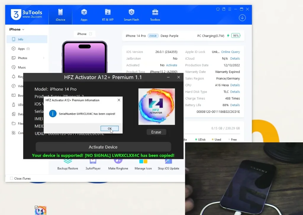Click the skin shirt icon in title bar

click(x=218, y=9)
